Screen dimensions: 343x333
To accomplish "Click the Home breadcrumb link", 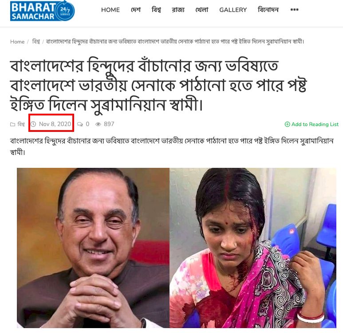I will 17,42.
